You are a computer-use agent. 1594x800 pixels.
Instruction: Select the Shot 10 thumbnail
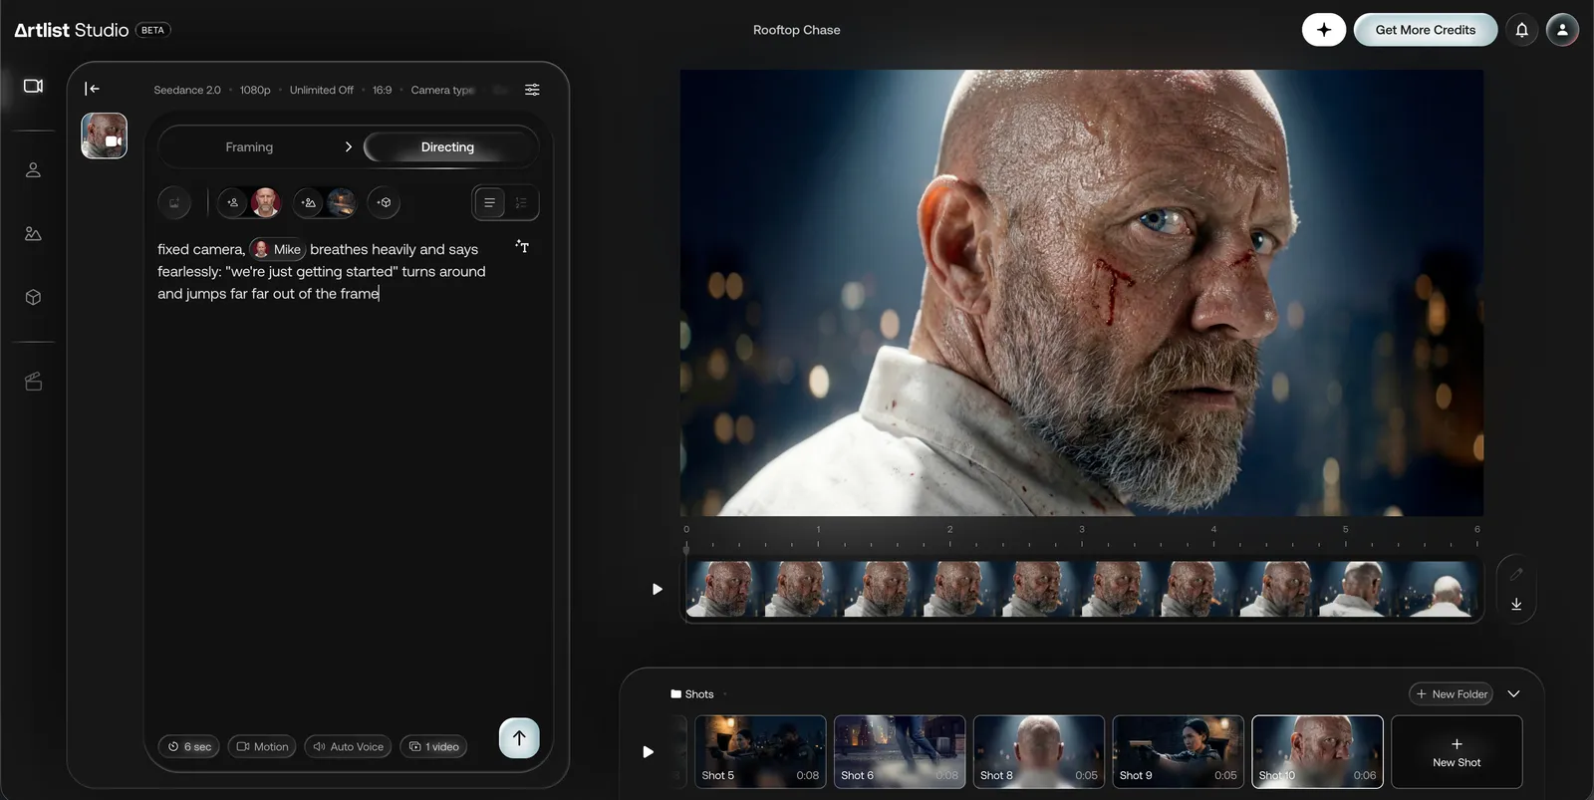coord(1317,752)
